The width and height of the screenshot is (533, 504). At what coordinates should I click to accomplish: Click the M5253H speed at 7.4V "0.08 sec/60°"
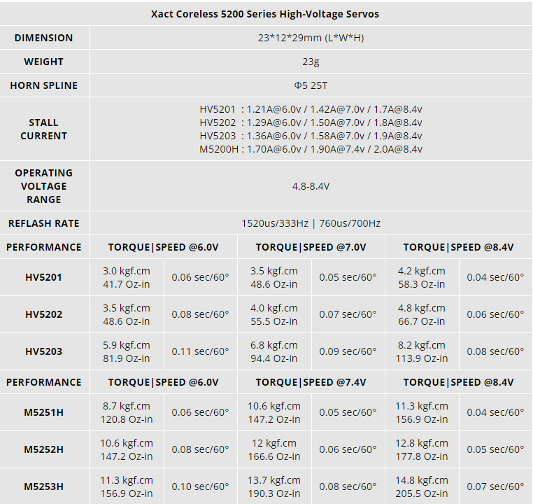[x=348, y=486]
